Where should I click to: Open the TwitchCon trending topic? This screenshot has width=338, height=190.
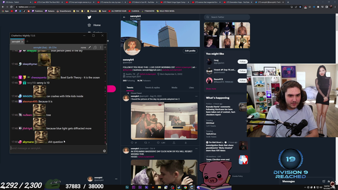[211, 134]
